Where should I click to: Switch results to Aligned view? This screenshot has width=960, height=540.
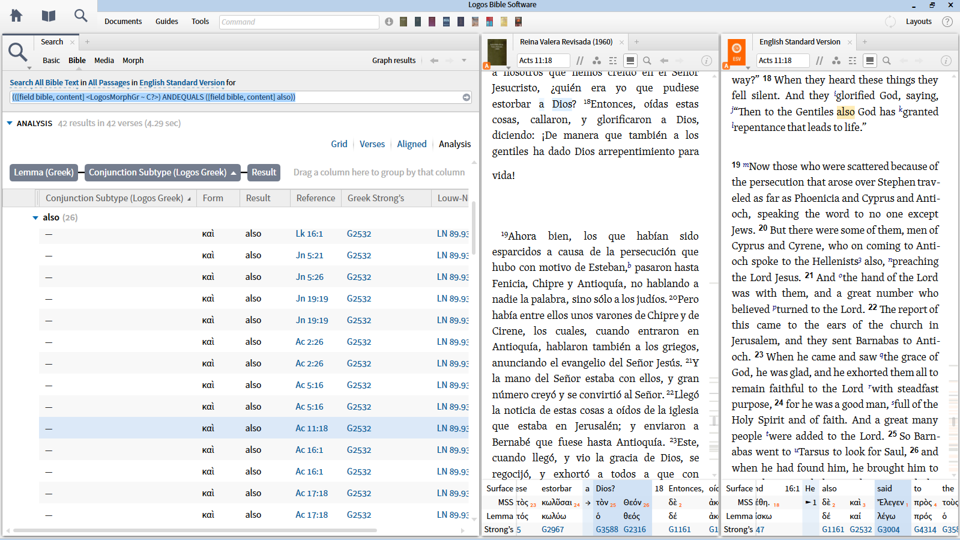pos(412,144)
